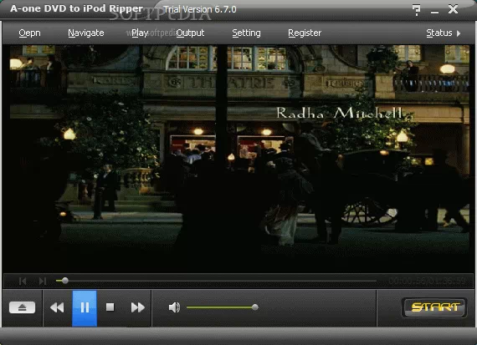
Task: Click the playback time display
Action: pos(427,281)
